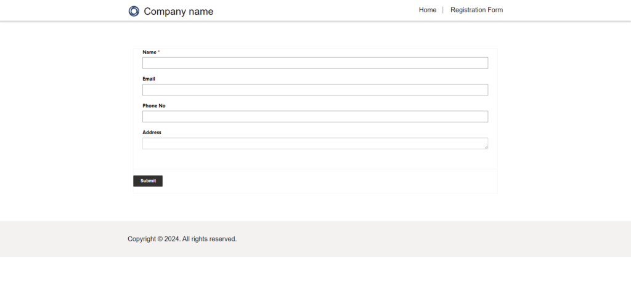Open the Registration Form nav link
The height and width of the screenshot is (298, 631).
point(476,10)
